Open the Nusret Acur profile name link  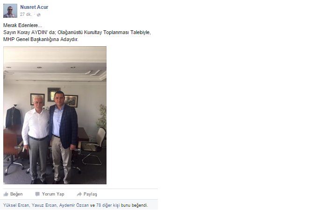(34, 7)
